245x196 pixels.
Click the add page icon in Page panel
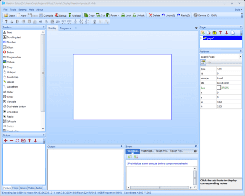coord(203,33)
